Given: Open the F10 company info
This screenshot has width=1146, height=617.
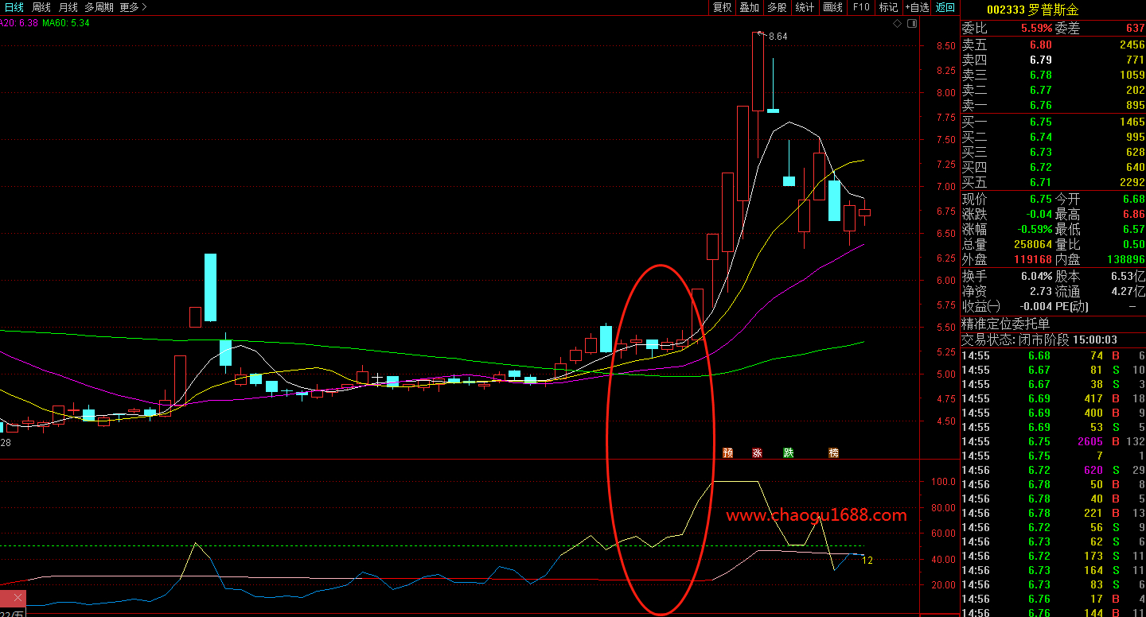Looking at the screenshot, I should [x=861, y=7].
